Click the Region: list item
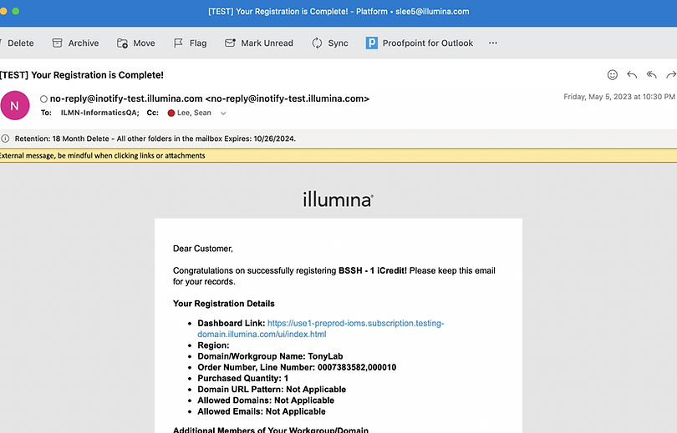 pos(213,345)
